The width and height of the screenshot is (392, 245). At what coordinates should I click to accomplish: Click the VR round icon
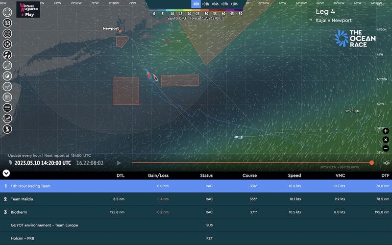coord(7,129)
